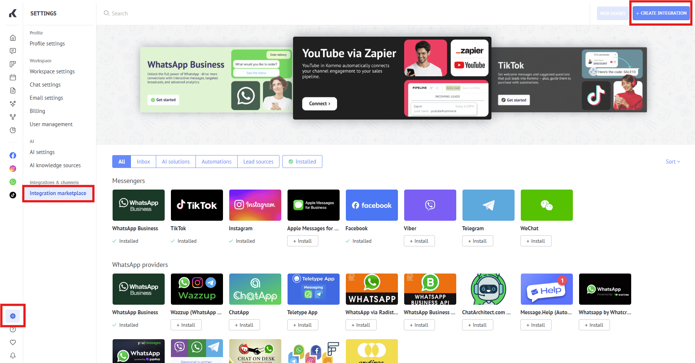Open the TikTok channel sidebar icon
Image resolution: width=695 pixels, height=363 pixels.
pos(13,195)
